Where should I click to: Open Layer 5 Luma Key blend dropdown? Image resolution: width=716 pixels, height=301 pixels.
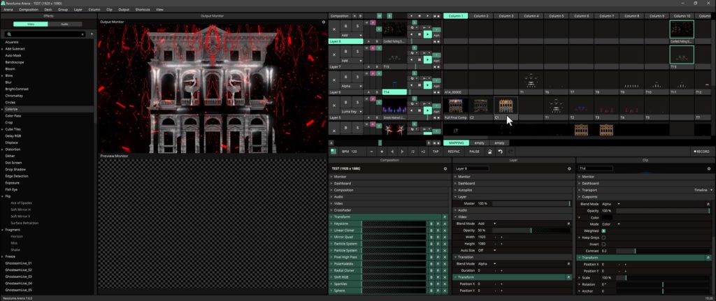[x=352, y=111]
